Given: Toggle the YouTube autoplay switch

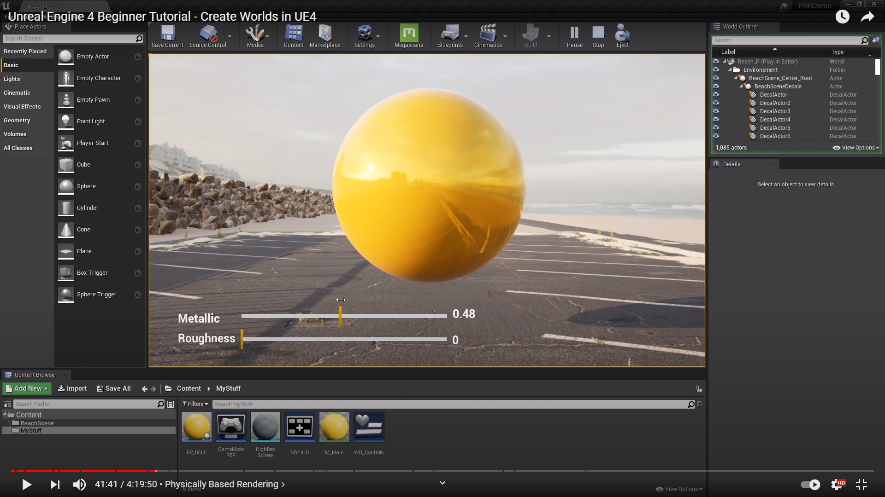Looking at the screenshot, I should (x=810, y=484).
